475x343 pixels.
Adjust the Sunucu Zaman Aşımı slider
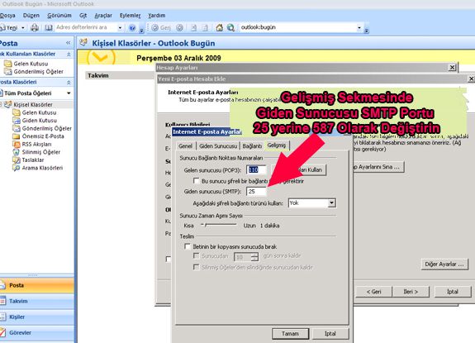point(218,225)
